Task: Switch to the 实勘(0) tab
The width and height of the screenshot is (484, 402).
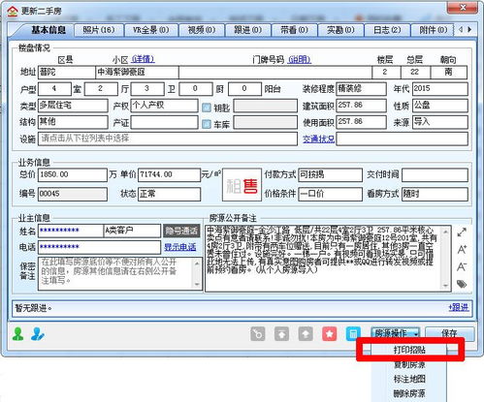Action: point(340,30)
